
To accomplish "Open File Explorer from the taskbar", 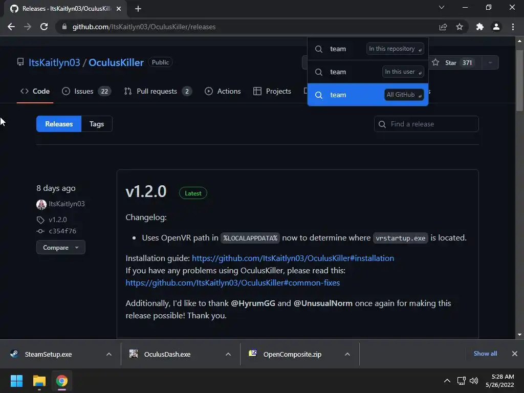I will tap(39, 381).
